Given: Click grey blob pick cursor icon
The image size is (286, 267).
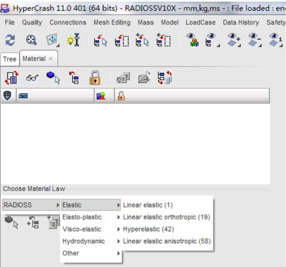Looking at the screenshot, I should click(11, 222).
